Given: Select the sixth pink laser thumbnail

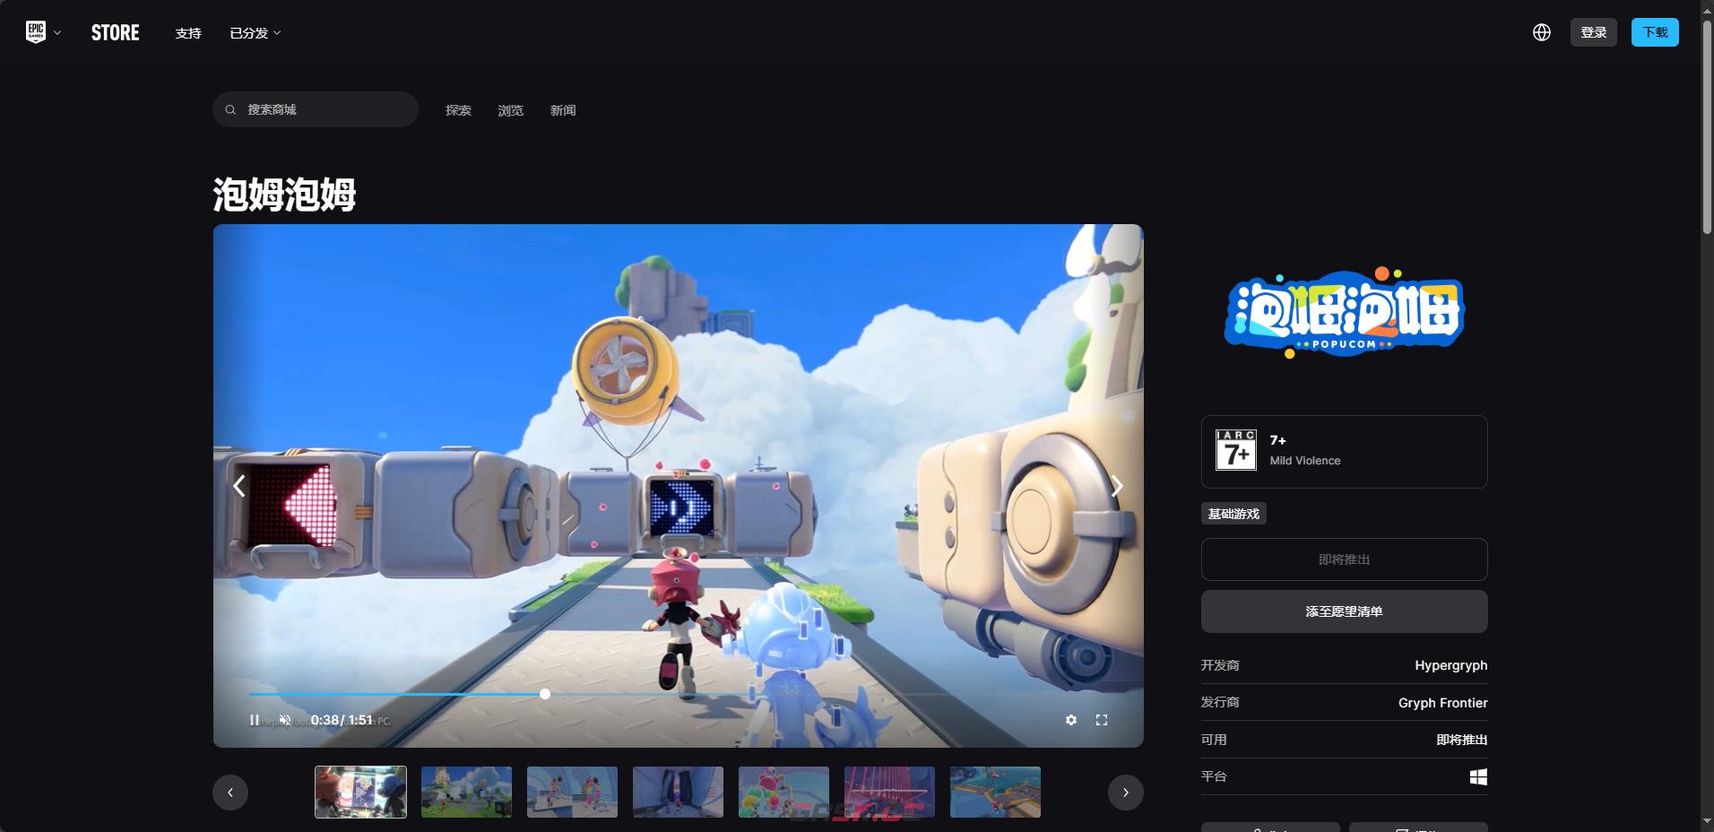Looking at the screenshot, I should [889, 792].
